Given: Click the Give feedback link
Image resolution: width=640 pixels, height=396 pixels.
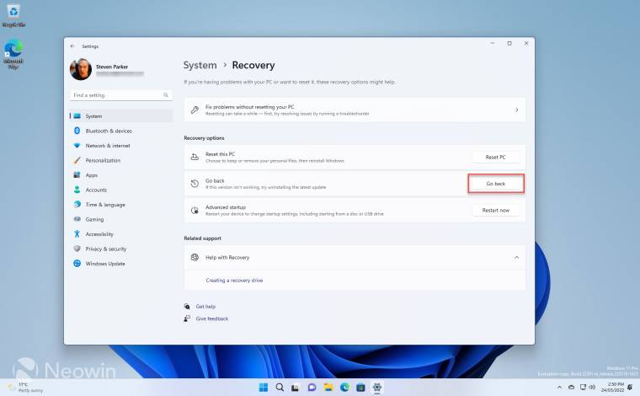Looking at the screenshot, I should (211, 318).
